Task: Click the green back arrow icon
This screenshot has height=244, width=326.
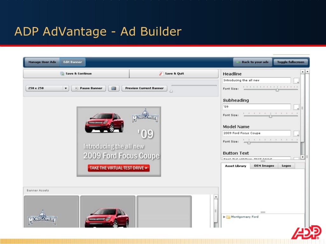Action: click(x=238, y=62)
